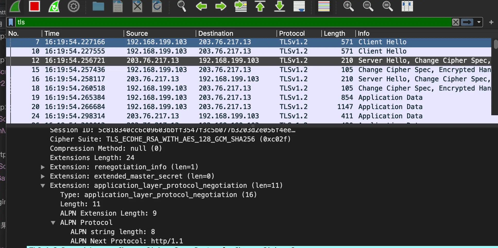This screenshot has height=248, width=498.
Task: Open display filter bookmarks icon
Action: tap(11, 22)
